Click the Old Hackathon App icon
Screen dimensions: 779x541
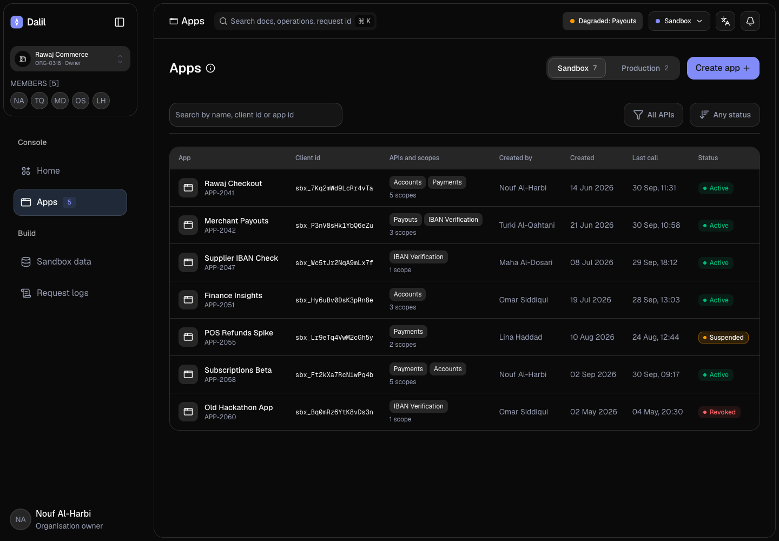(188, 412)
